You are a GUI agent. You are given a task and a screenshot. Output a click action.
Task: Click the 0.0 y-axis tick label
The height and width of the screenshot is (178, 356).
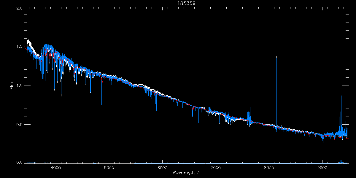tap(20, 162)
